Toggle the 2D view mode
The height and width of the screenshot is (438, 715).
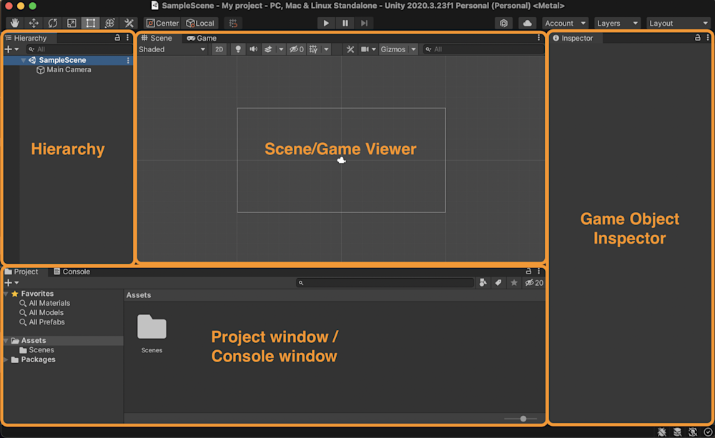point(219,49)
